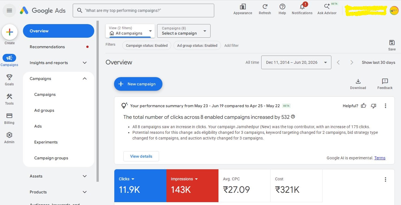Screen dimensions: 401x205
Task: Click the account profile avatar
Action: (x=394, y=10)
